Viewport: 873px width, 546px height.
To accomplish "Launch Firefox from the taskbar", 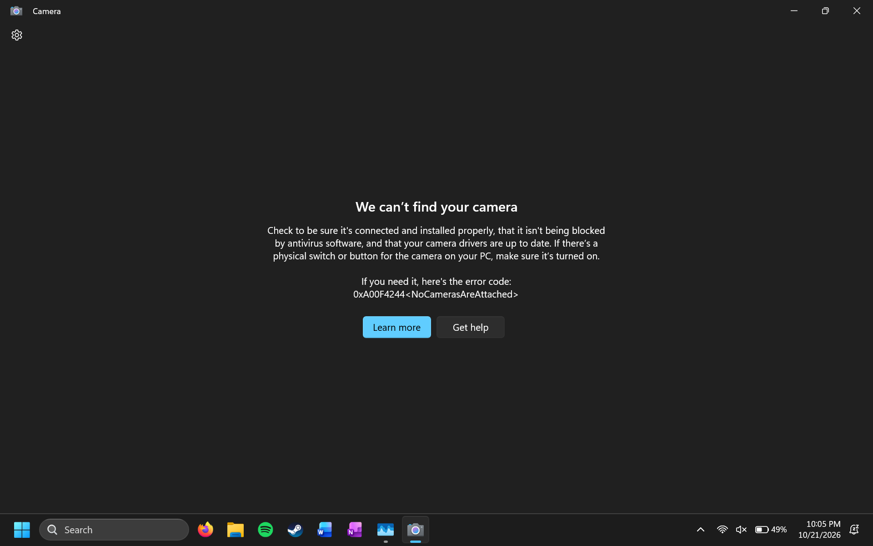I will point(206,530).
